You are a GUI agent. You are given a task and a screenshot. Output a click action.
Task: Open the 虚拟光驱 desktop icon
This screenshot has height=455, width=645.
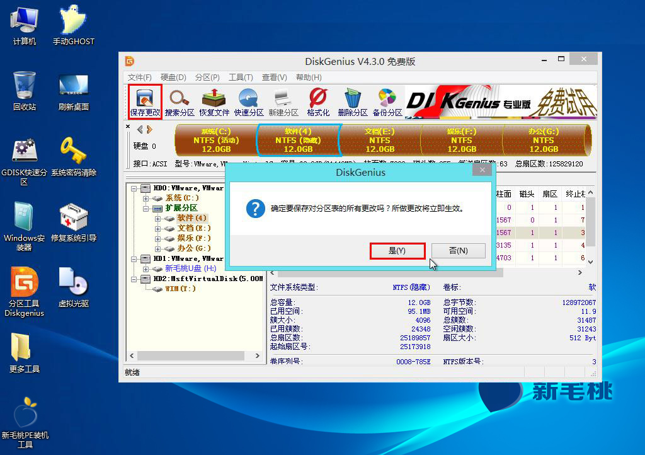74,287
